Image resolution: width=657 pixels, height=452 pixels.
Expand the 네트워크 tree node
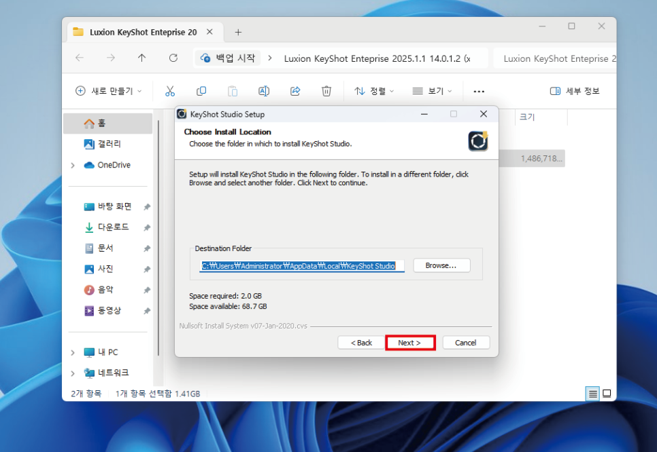point(73,373)
